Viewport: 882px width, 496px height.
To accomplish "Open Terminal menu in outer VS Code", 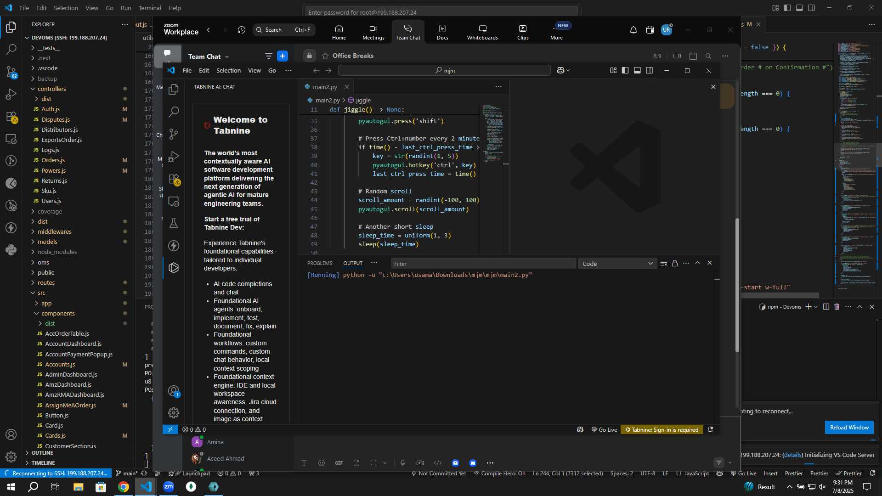I will click(x=150, y=8).
